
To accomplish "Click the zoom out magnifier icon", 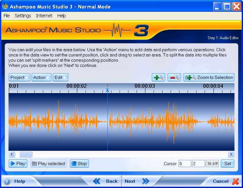I will tap(174, 77).
